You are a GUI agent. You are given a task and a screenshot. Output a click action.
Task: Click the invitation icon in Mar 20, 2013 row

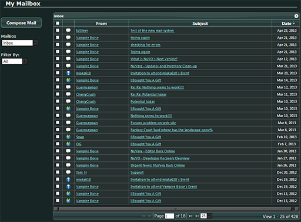click(68, 73)
